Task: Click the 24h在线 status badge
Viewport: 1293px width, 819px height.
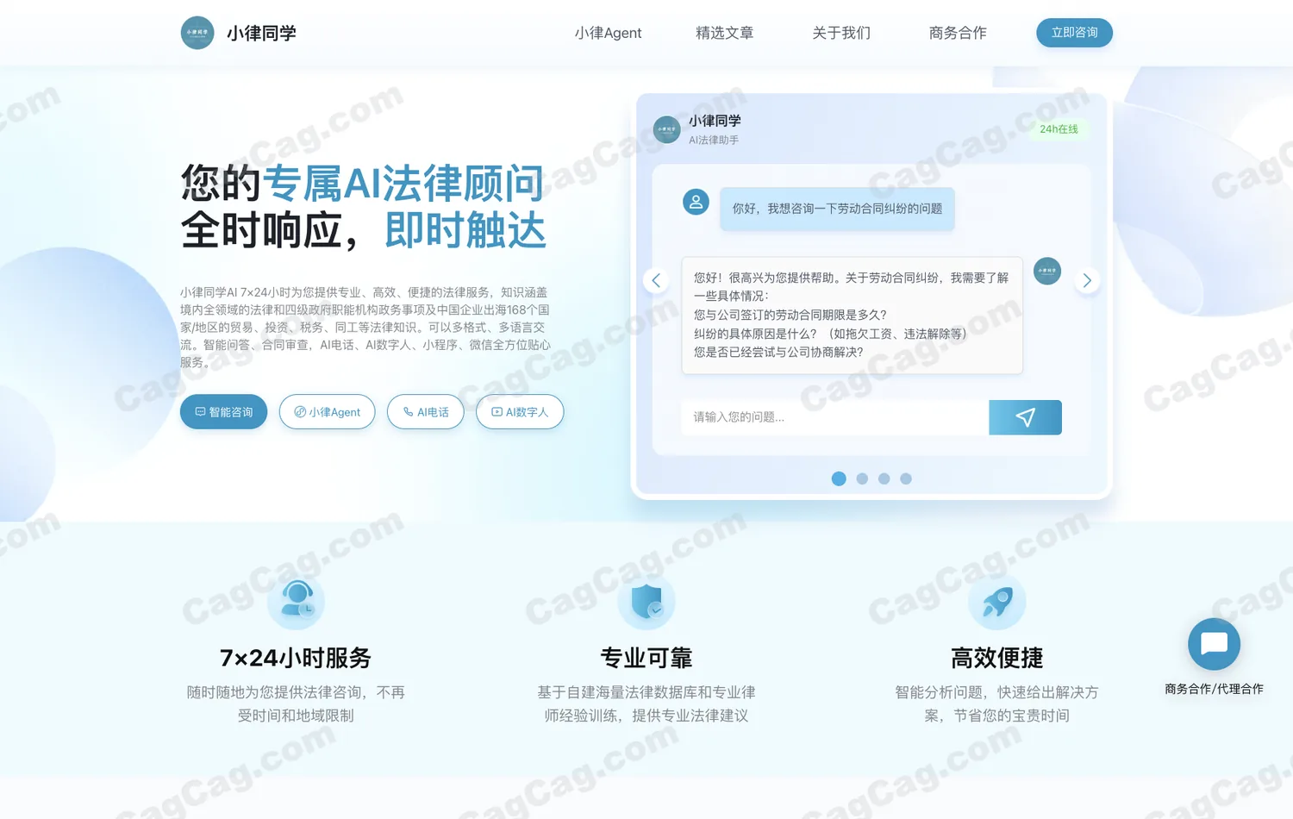Action: pyautogui.click(x=1059, y=129)
